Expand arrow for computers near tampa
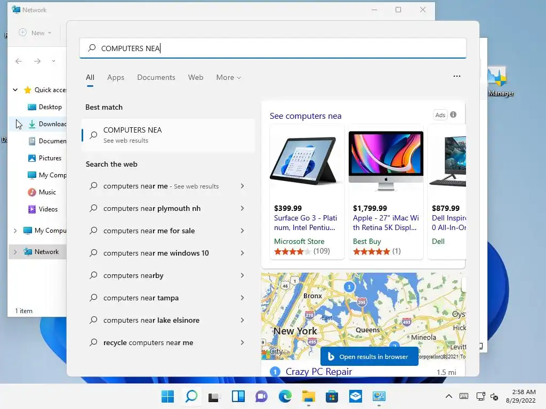The width and height of the screenshot is (546, 409). (243, 298)
